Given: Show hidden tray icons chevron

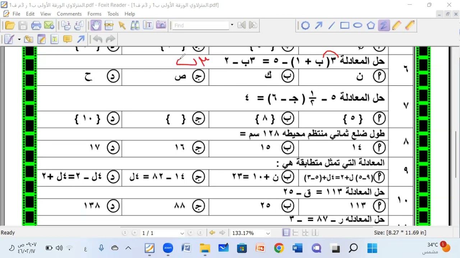Looking at the screenshot, I should click(x=128, y=248).
